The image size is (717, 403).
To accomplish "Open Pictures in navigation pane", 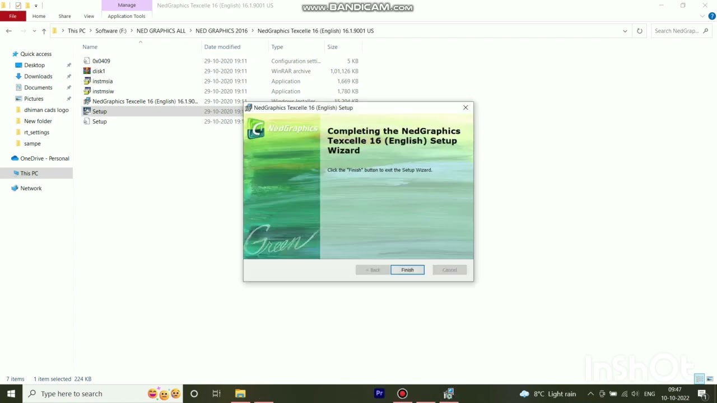I will [34, 99].
